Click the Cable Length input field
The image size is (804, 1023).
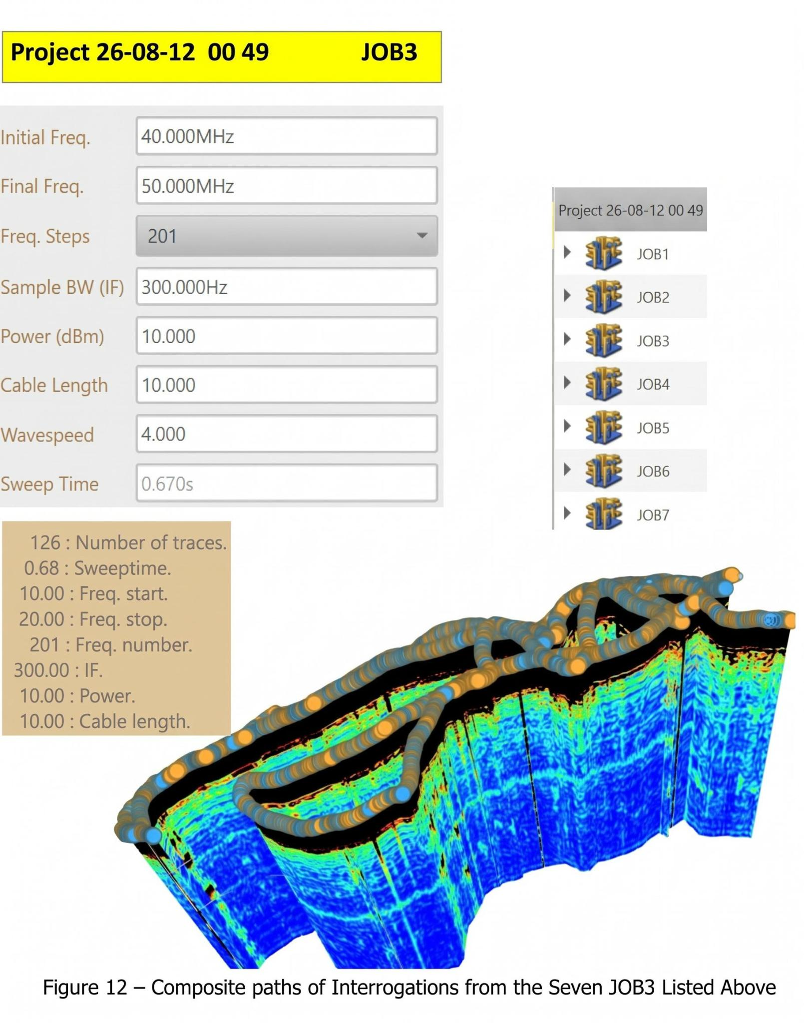point(287,385)
